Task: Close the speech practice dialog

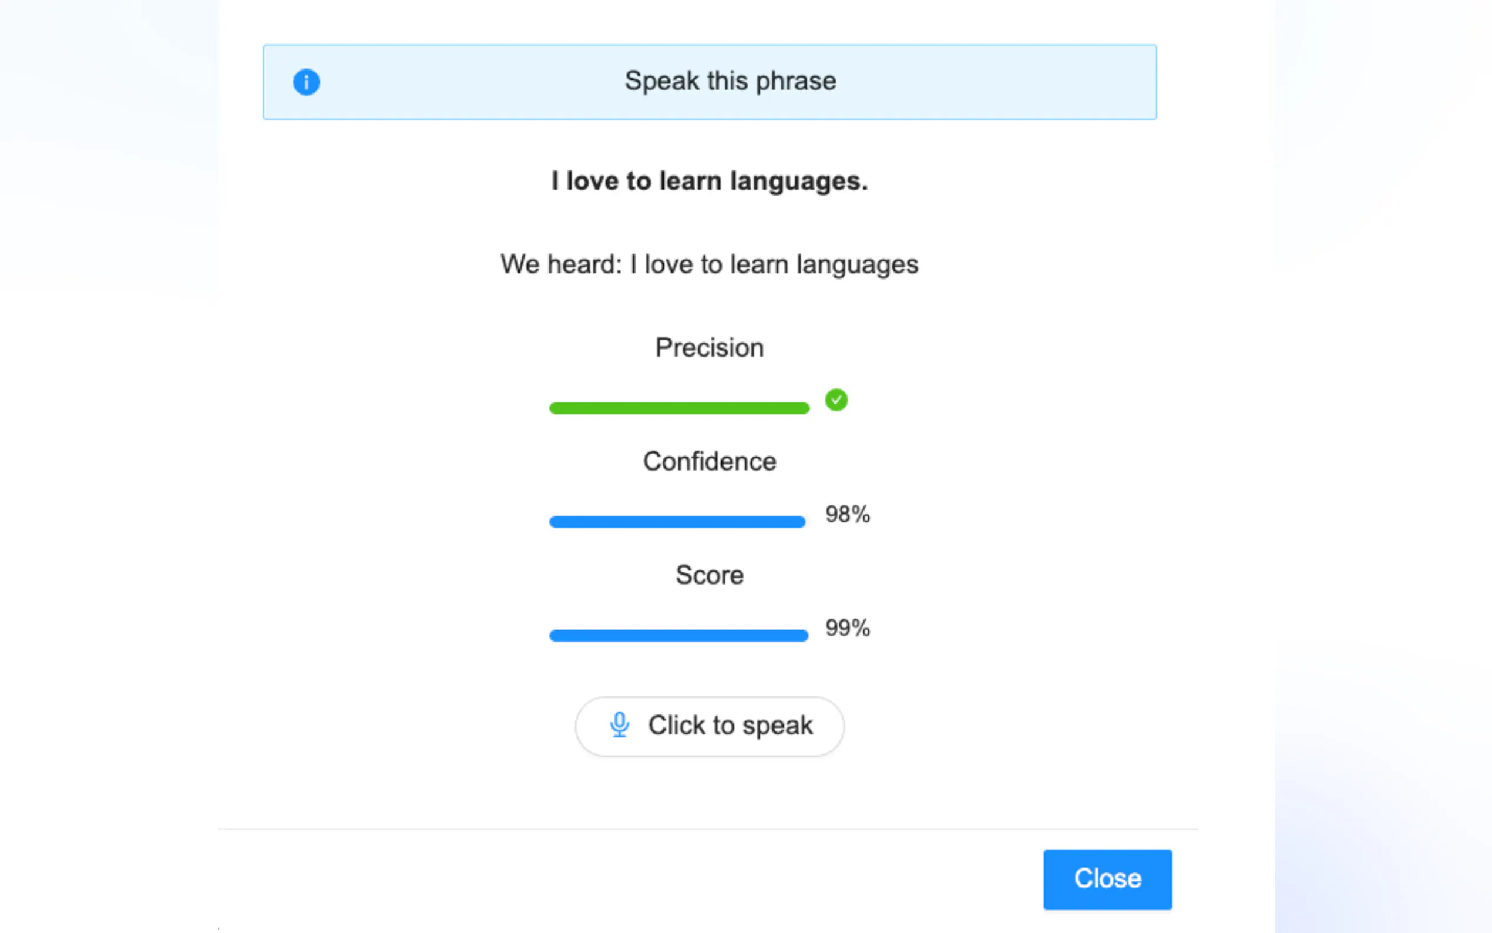Action: (x=1107, y=879)
